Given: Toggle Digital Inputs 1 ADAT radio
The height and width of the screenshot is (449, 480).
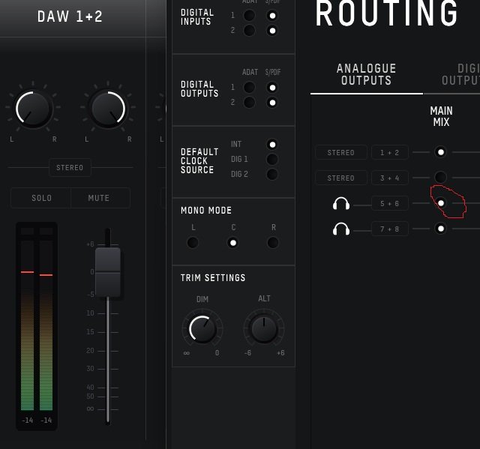Looking at the screenshot, I should click(x=249, y=15).
